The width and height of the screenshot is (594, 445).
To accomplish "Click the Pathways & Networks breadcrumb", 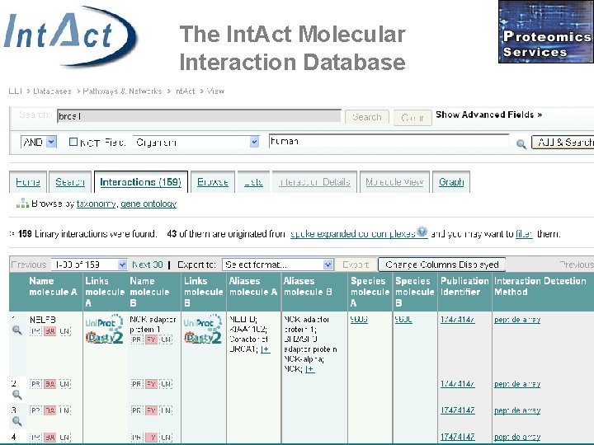I will click(122, 91).
